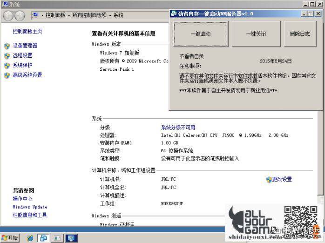The width and height of the screenshot is (325, 243).
Task: Select the 1.00 GB RAM value
Action: click(169, 143)
